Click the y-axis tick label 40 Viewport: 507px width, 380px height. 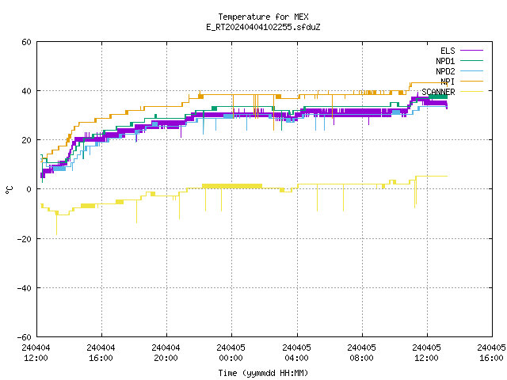(26, 91)
